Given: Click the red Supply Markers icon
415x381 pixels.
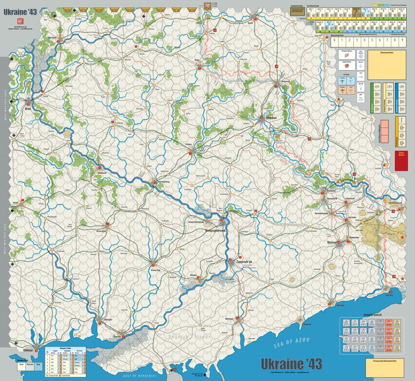Looking at the screenshot, I should point(347,66).
